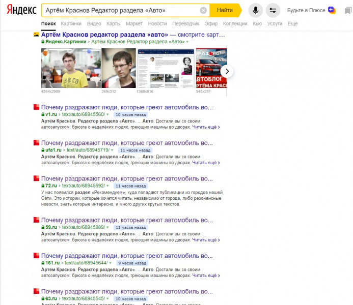
Task: Open bookmarks collection icon at top right
Action: point(348,11)
